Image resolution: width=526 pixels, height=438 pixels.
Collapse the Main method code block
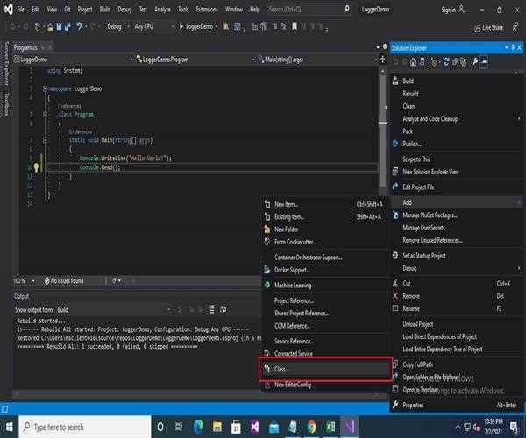coord(44,139)
